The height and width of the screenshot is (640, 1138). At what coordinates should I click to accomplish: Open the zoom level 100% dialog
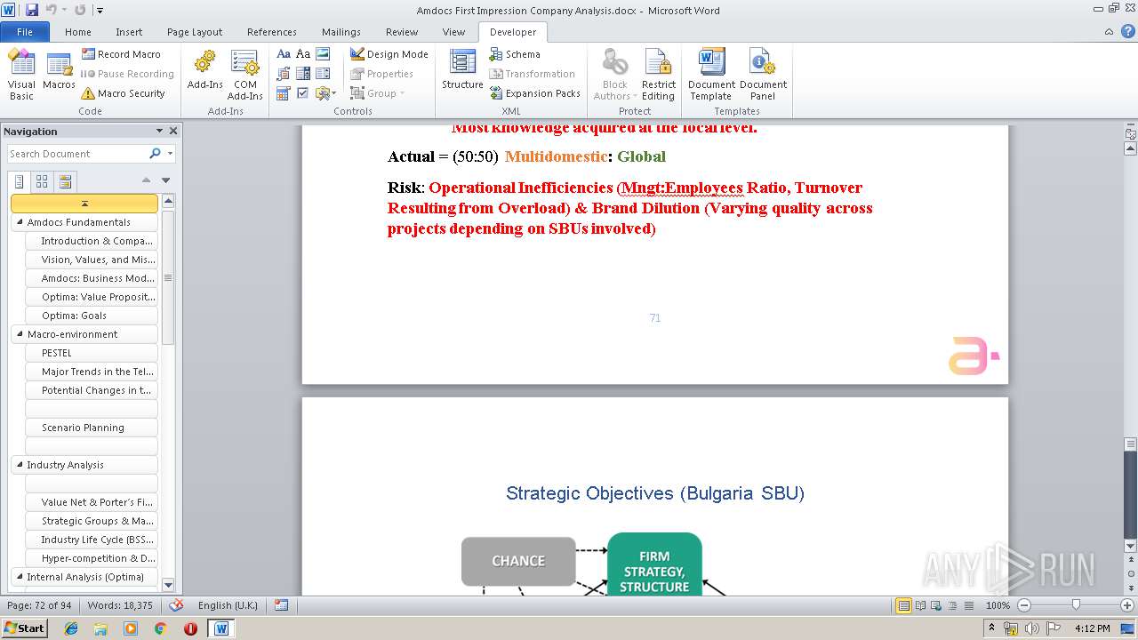998,605
